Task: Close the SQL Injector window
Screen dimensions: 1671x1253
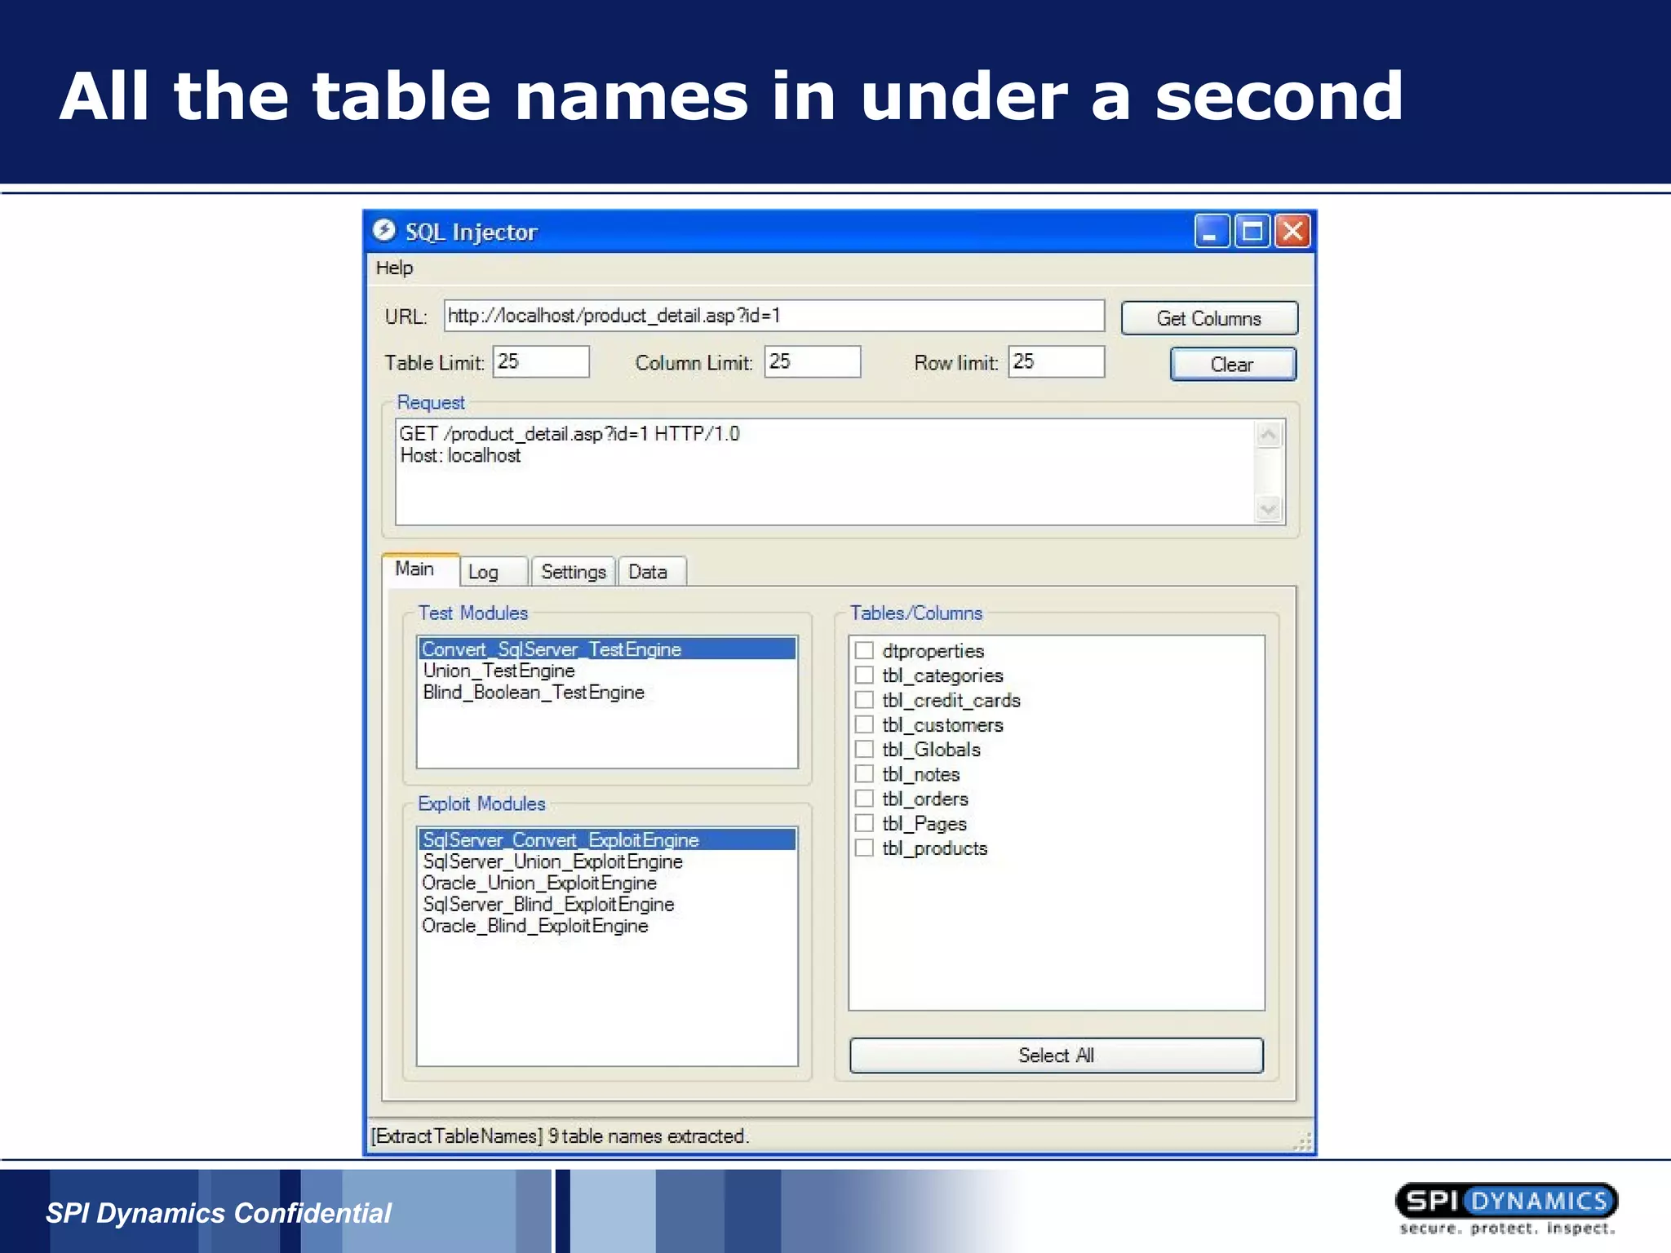Action: click(x=1293, y=231)
